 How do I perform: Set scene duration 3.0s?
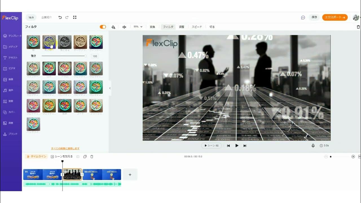(x=324, y=146)
